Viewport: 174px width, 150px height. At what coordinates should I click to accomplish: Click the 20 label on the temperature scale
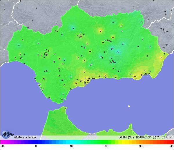[106, 146]
